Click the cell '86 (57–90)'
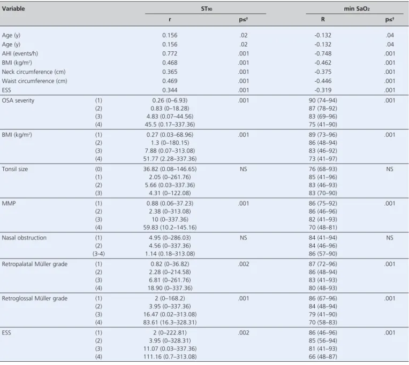 pos(323,254)
